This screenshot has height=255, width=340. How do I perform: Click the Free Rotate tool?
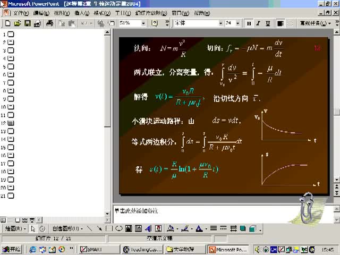pyautogui.click(x=42, y=228)
